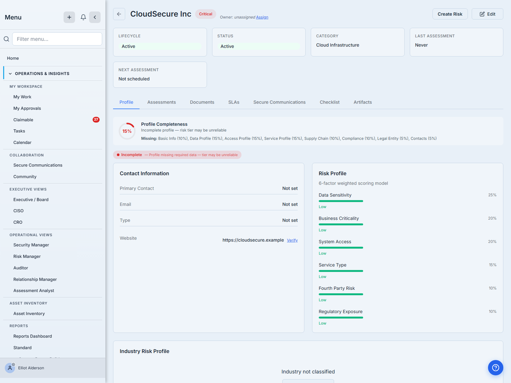This screenshot has width=511, height=383.
Task: Open the notifications bell icon
Action: click(x=83, y=17)
